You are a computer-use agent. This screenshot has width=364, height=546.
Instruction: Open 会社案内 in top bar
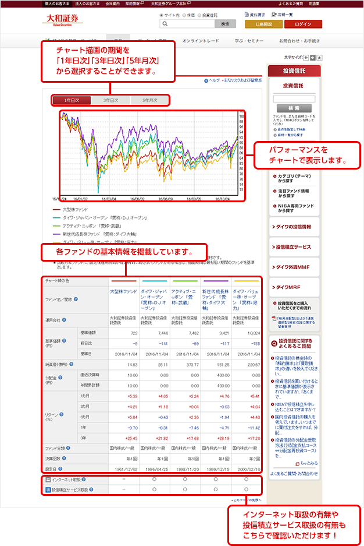pos(113,3)
